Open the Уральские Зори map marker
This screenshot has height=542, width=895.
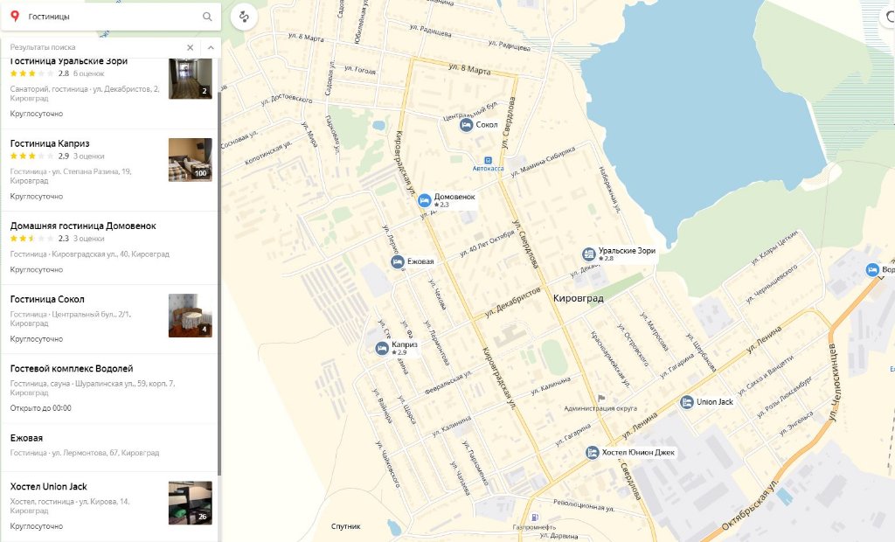point(589,254)
